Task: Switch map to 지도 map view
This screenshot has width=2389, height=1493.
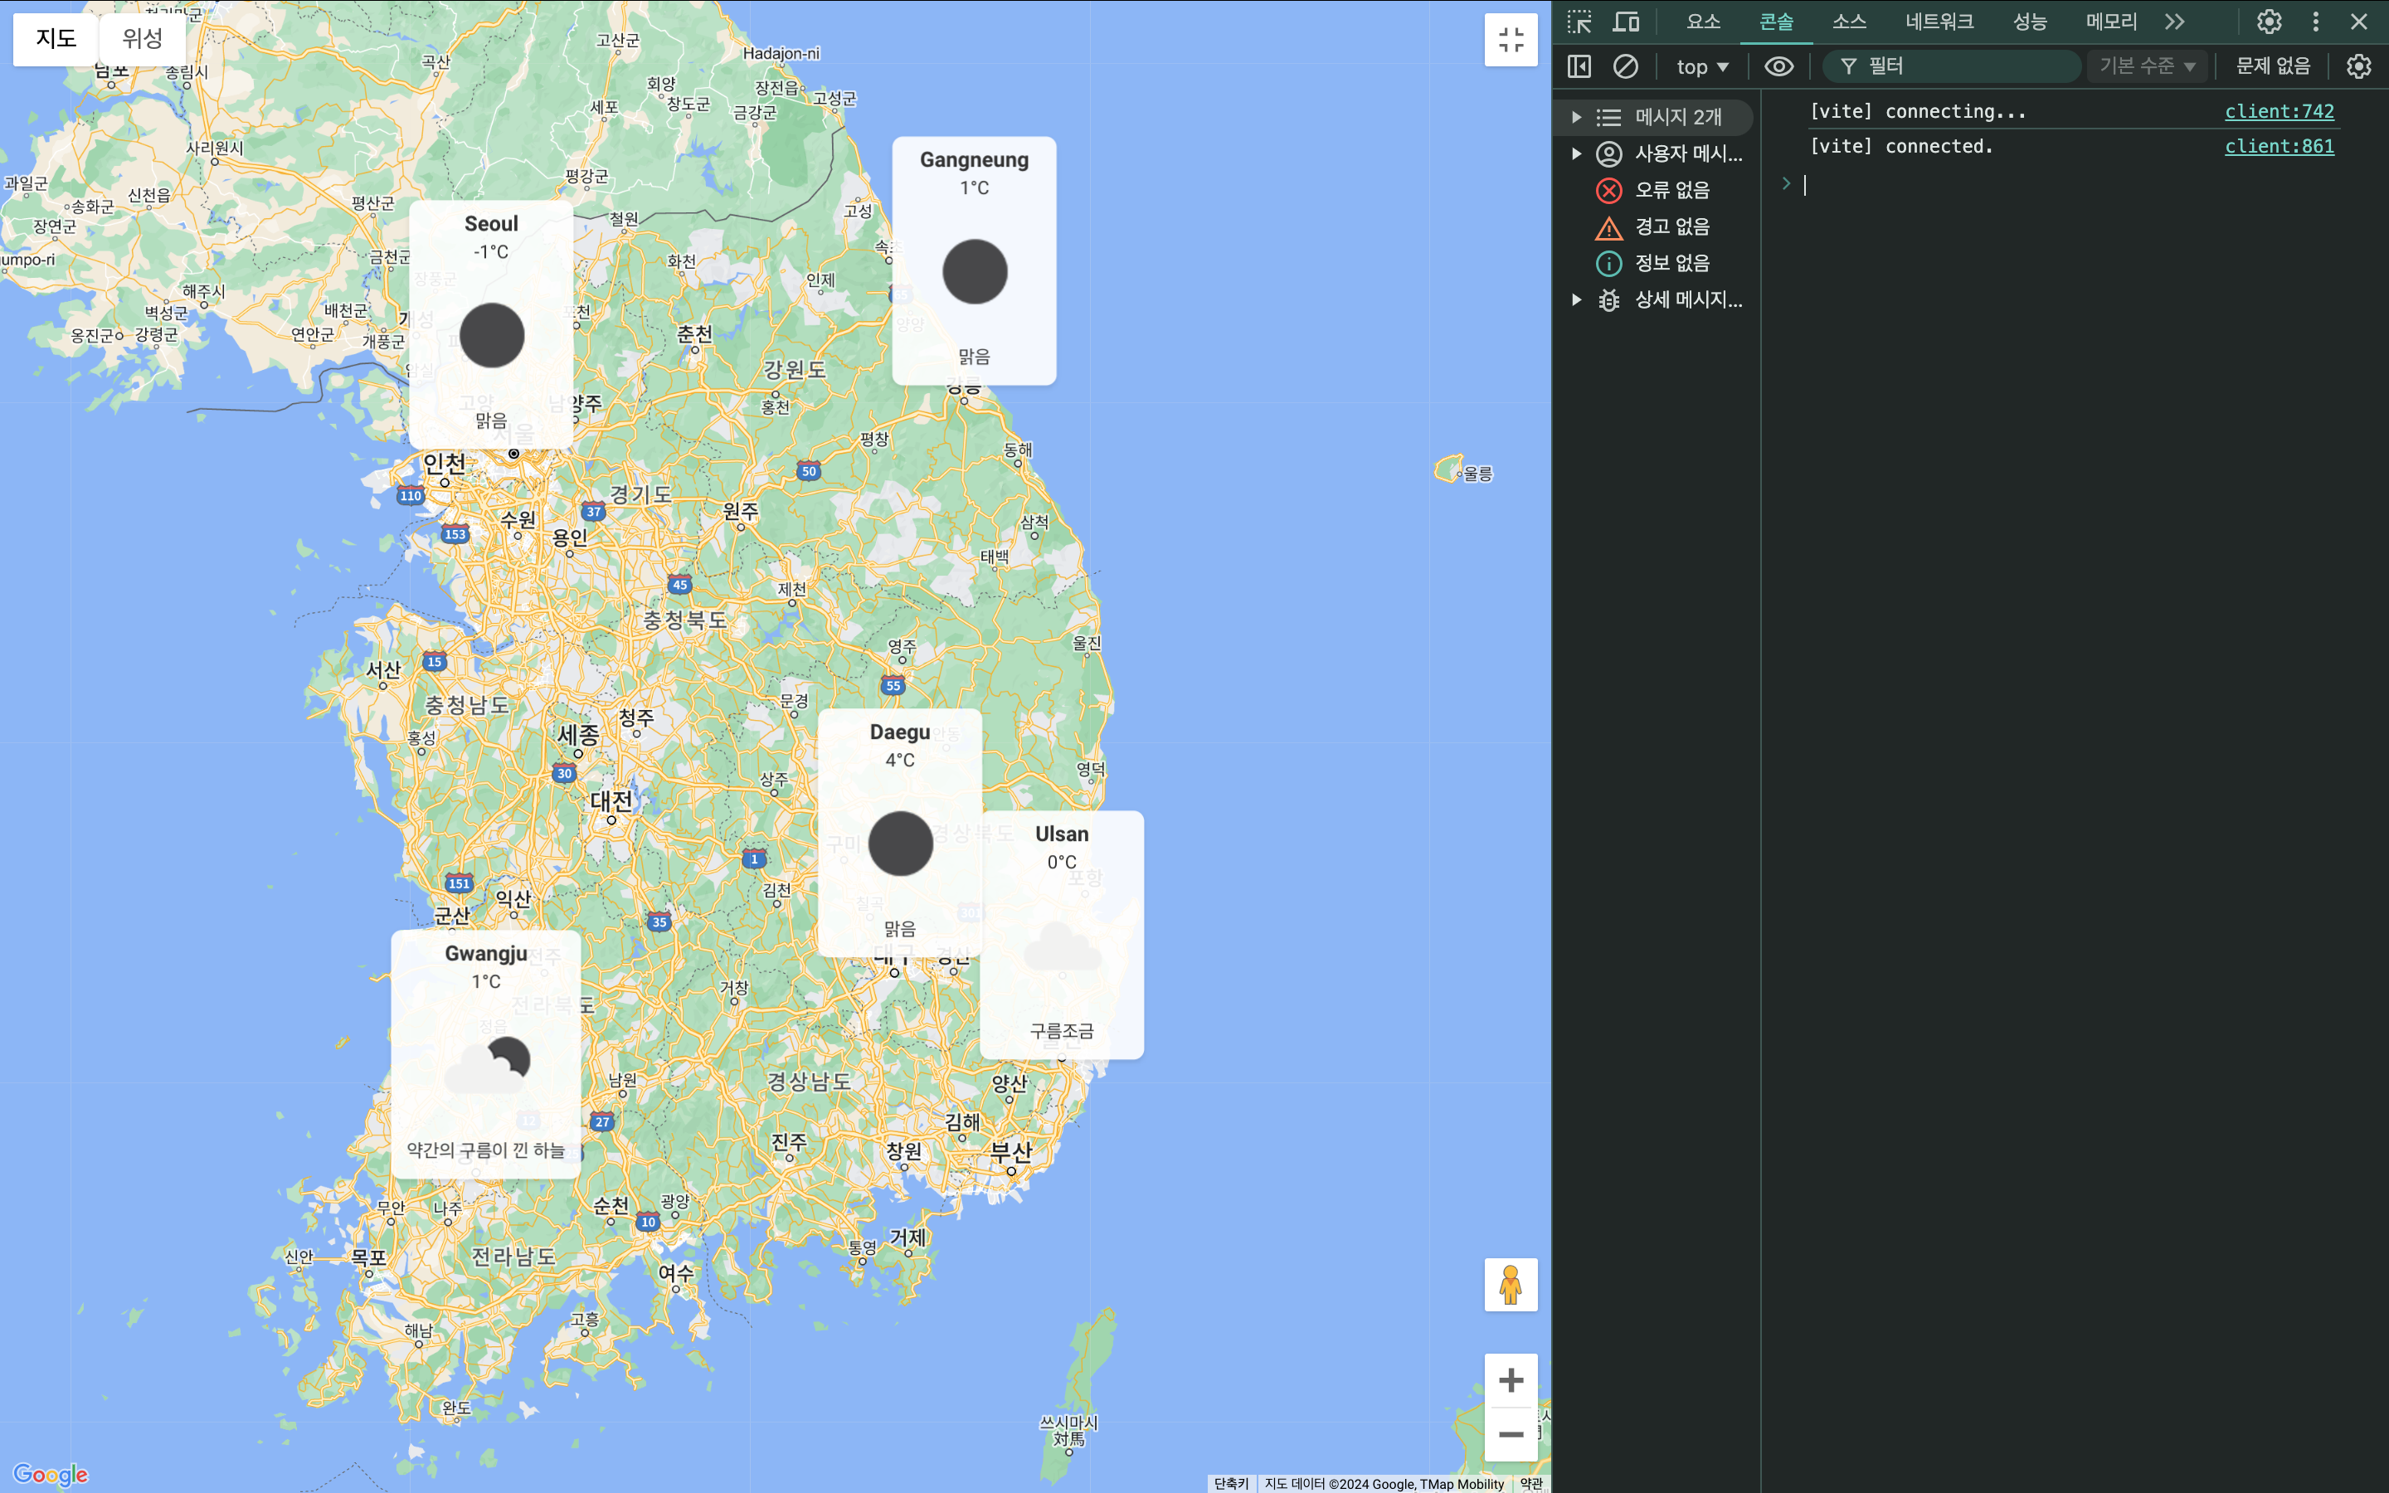Action: pos(56,38)
